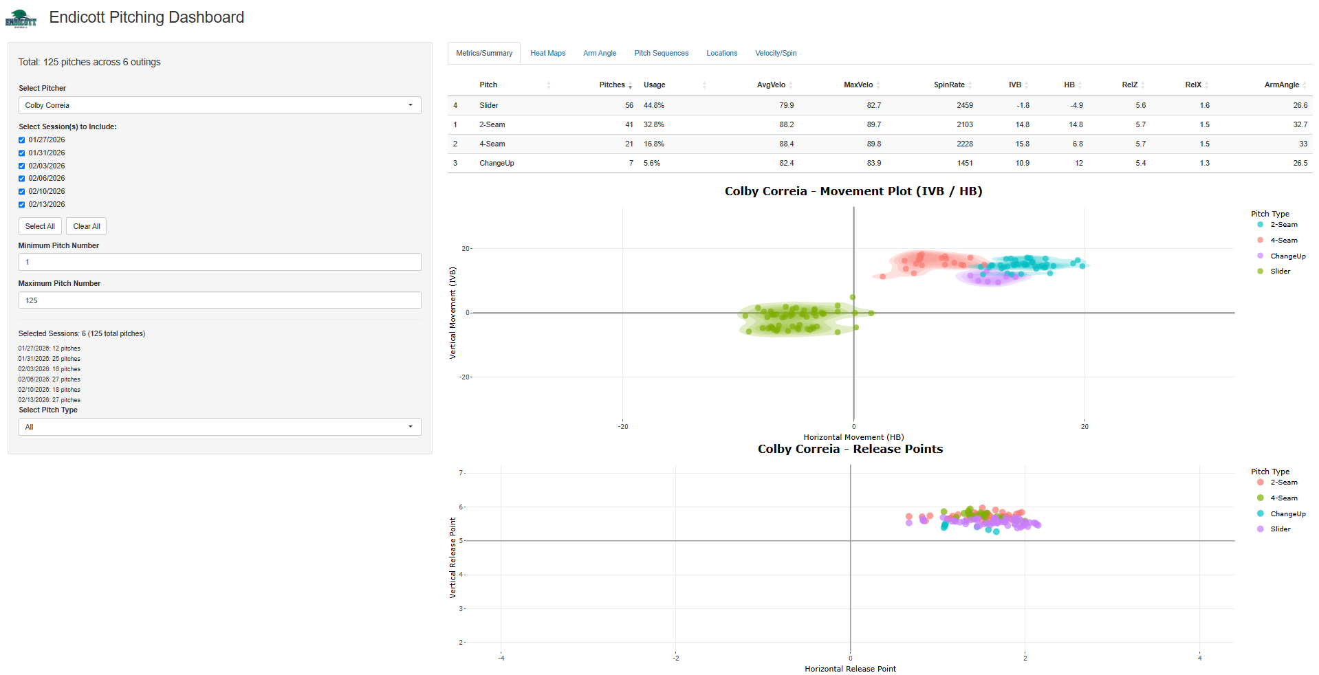Click the Movement Plot chart title

coord(853,191)
